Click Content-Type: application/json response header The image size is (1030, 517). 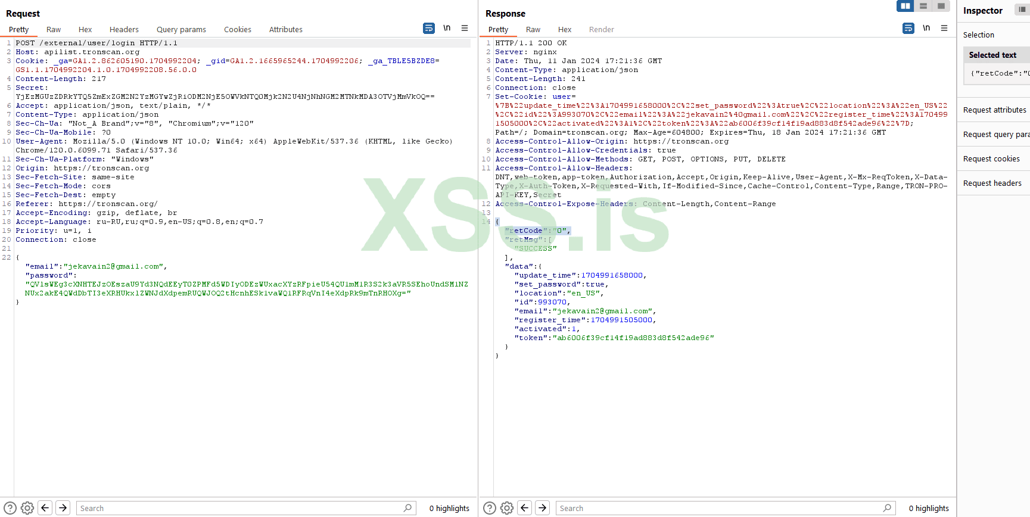click(567, 70)
